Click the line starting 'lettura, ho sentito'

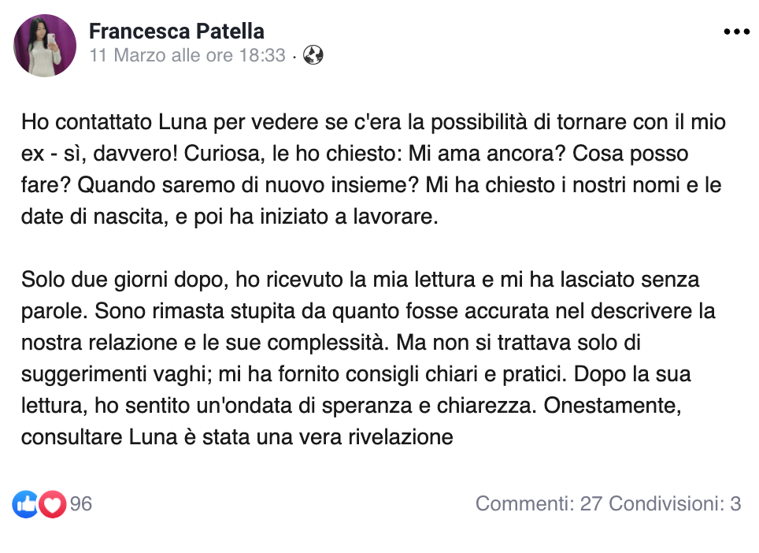[x=351, y=406]
